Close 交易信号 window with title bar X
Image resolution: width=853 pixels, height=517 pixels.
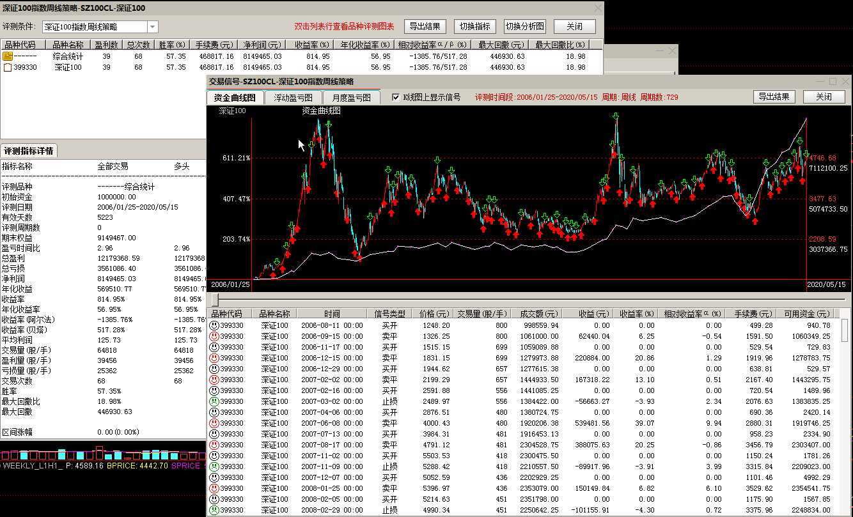point(846,81)
